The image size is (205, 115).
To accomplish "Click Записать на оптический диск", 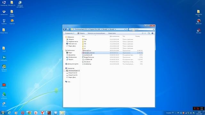I will click(x=96, y=33).
